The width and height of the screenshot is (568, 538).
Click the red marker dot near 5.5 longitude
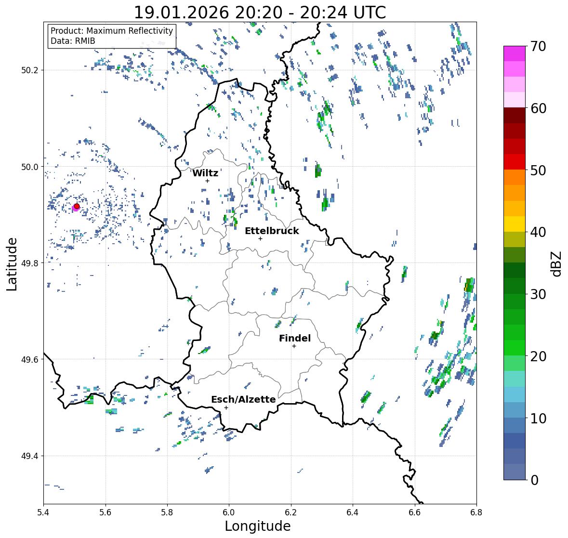(x=77, y=206)
